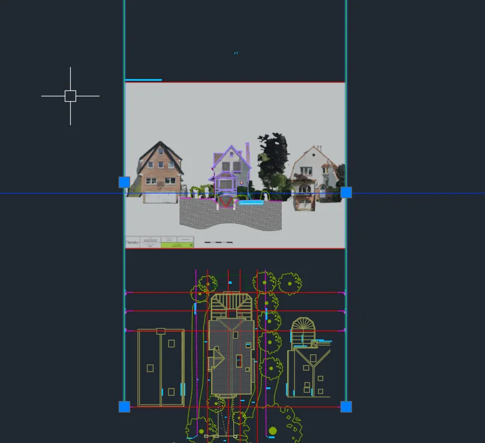485x443 pixels.
Task: Select the red V-shape under the purple house
Action: click(224, 202)
